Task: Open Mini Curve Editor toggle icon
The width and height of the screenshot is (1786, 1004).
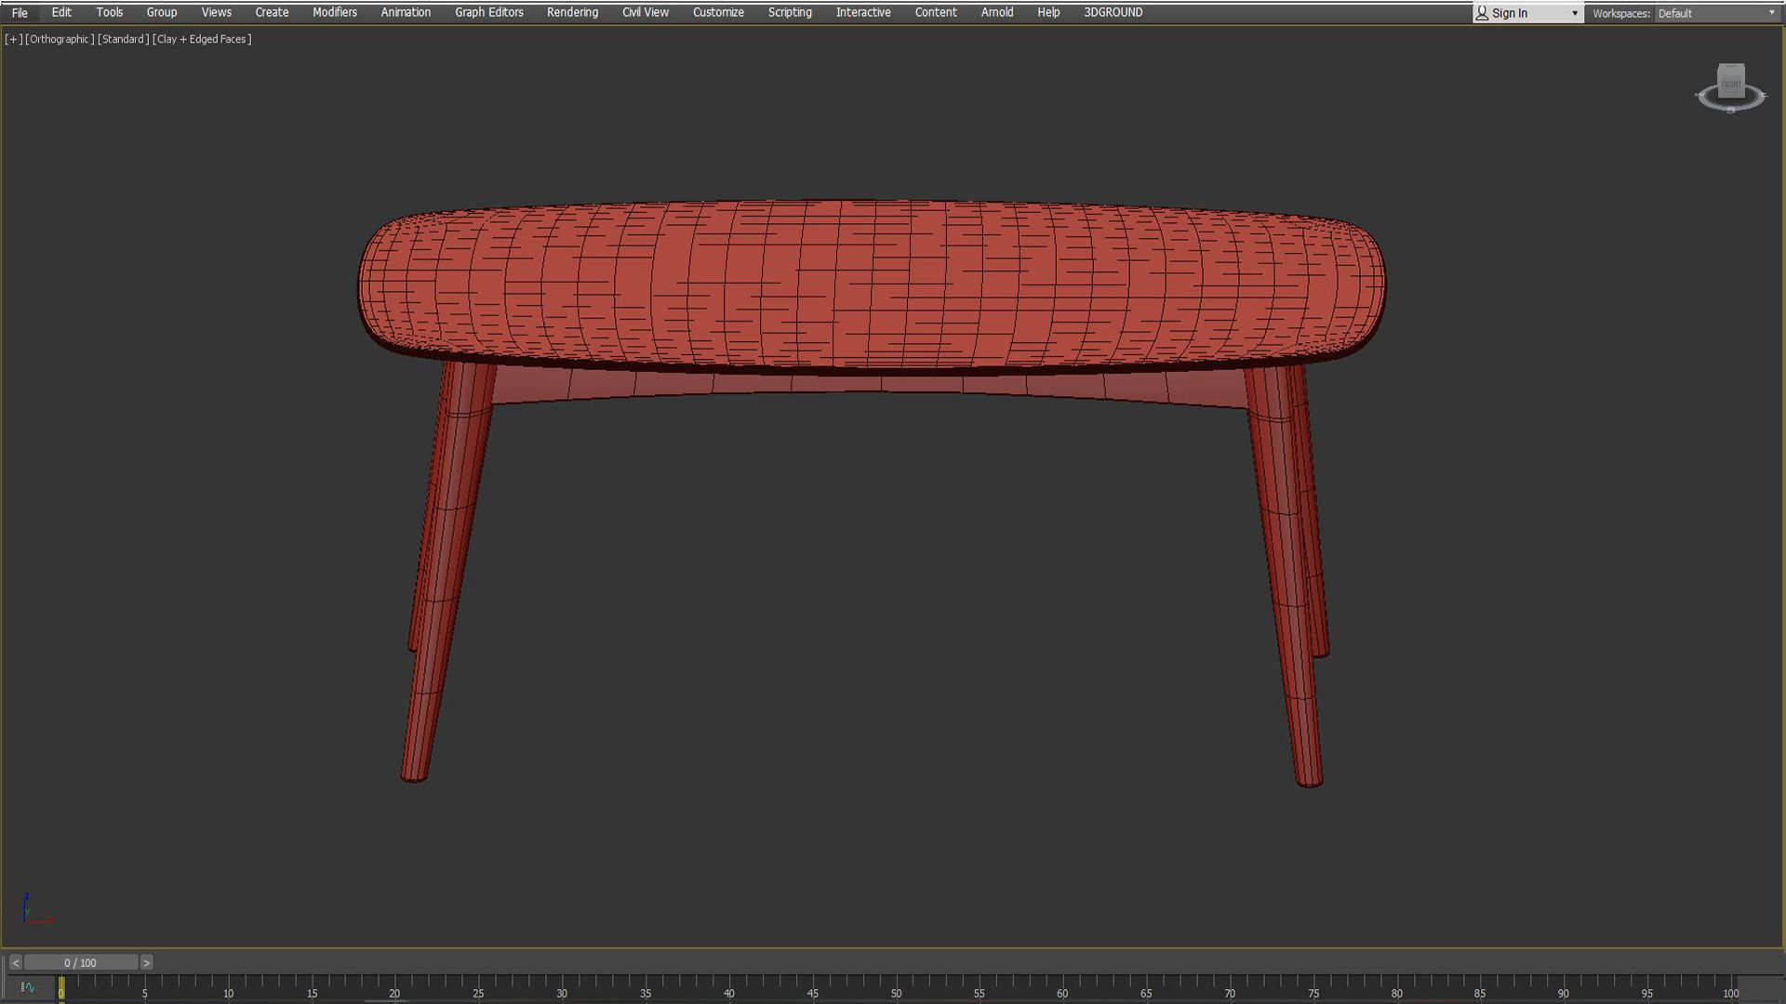Action: pyautogui.click(x=27, y=987)
